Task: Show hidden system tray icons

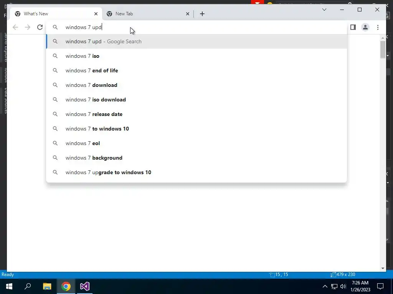Action: [x=325, y=286]
